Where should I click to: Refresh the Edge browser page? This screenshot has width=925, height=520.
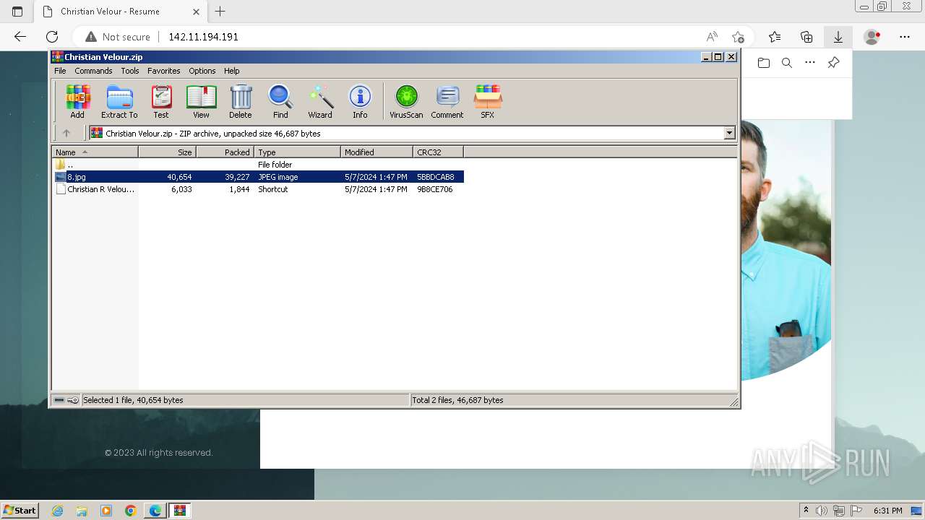[52, 37]
